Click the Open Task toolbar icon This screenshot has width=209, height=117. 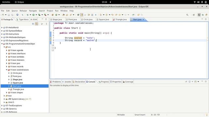click(x=67, y=15)
